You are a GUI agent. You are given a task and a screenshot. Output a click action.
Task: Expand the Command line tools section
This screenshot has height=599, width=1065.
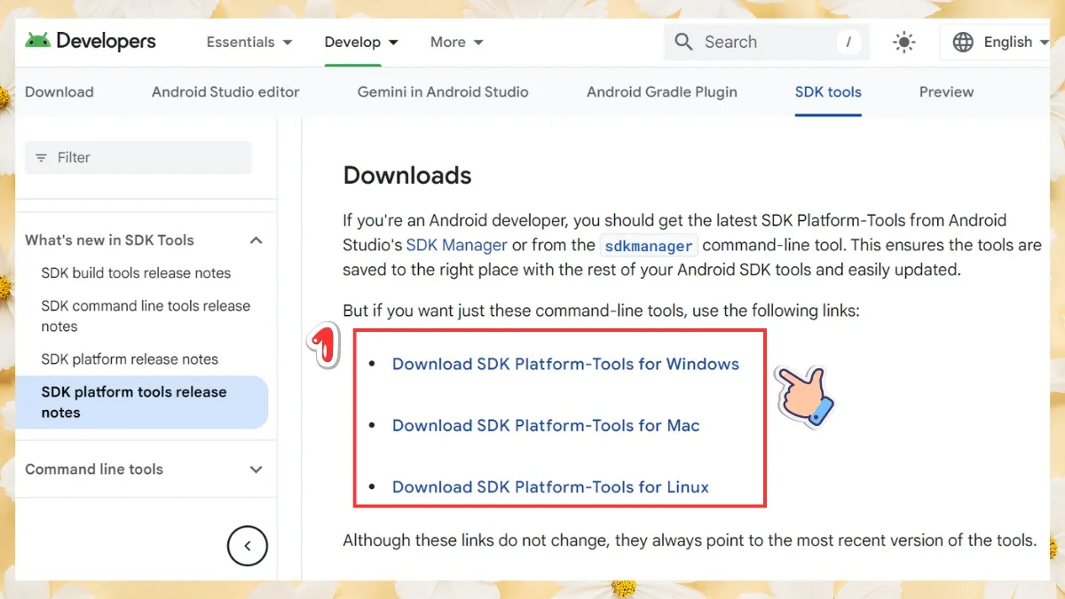tap(256, 469)
